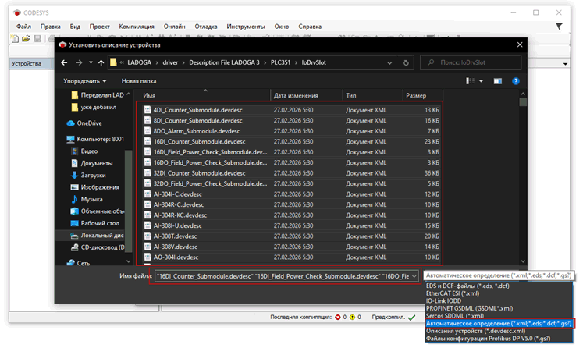Select file 8DI_Counter_Submodule.devdesc
Viewport: 583px width, 348px height.
tap(197, 120)
